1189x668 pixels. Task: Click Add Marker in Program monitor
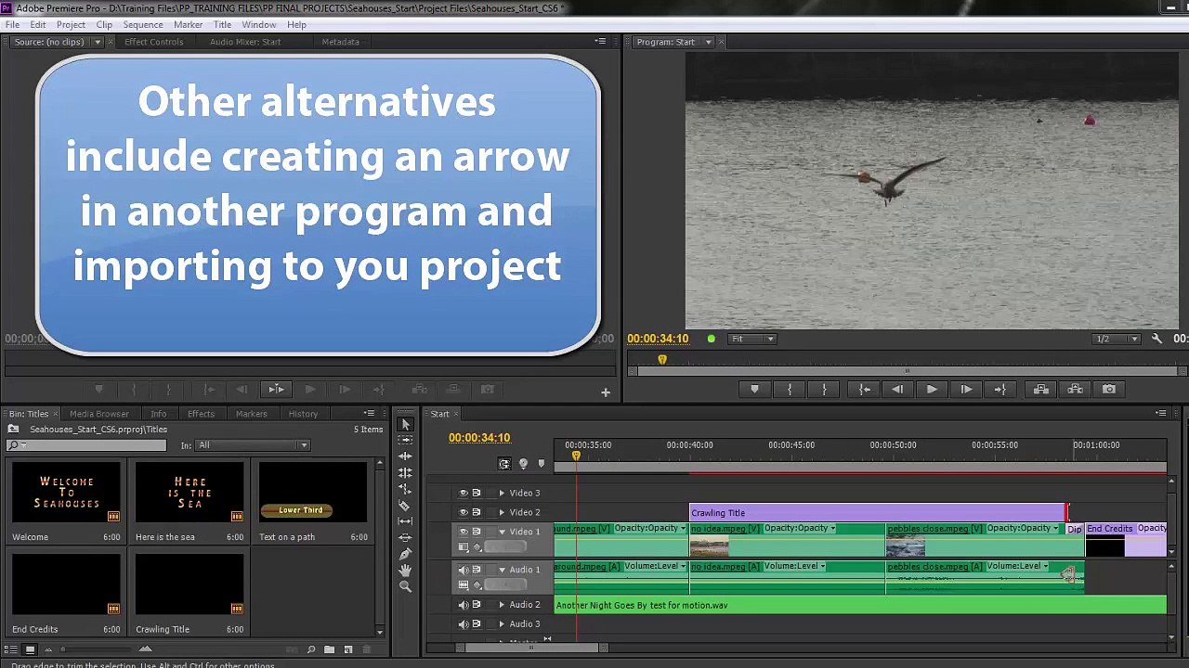(754, 390)
